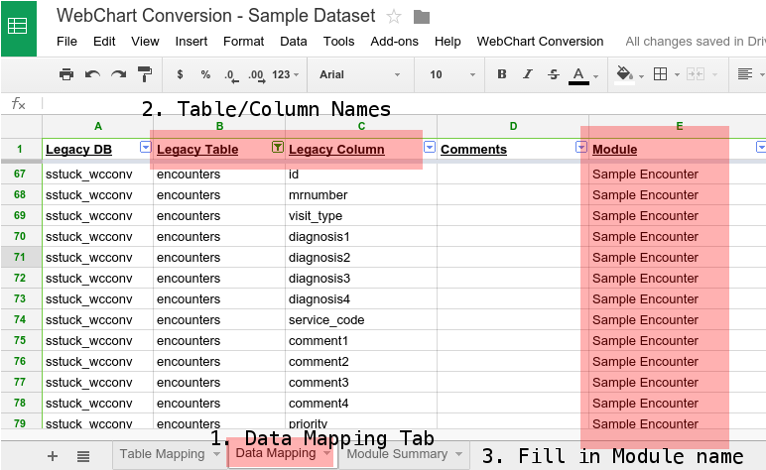Open the Add-ons menu
766x470 pixels.
point(394,42)
